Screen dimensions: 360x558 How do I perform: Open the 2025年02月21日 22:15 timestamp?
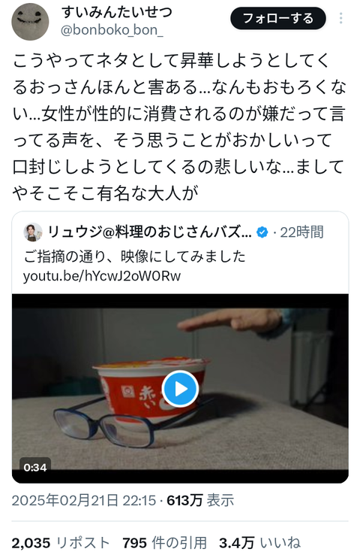pos(84,500)
